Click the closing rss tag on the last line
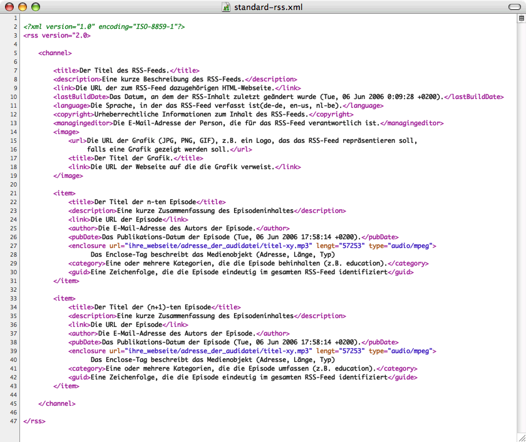Screen dimensions: 526x442 point(34,421)
